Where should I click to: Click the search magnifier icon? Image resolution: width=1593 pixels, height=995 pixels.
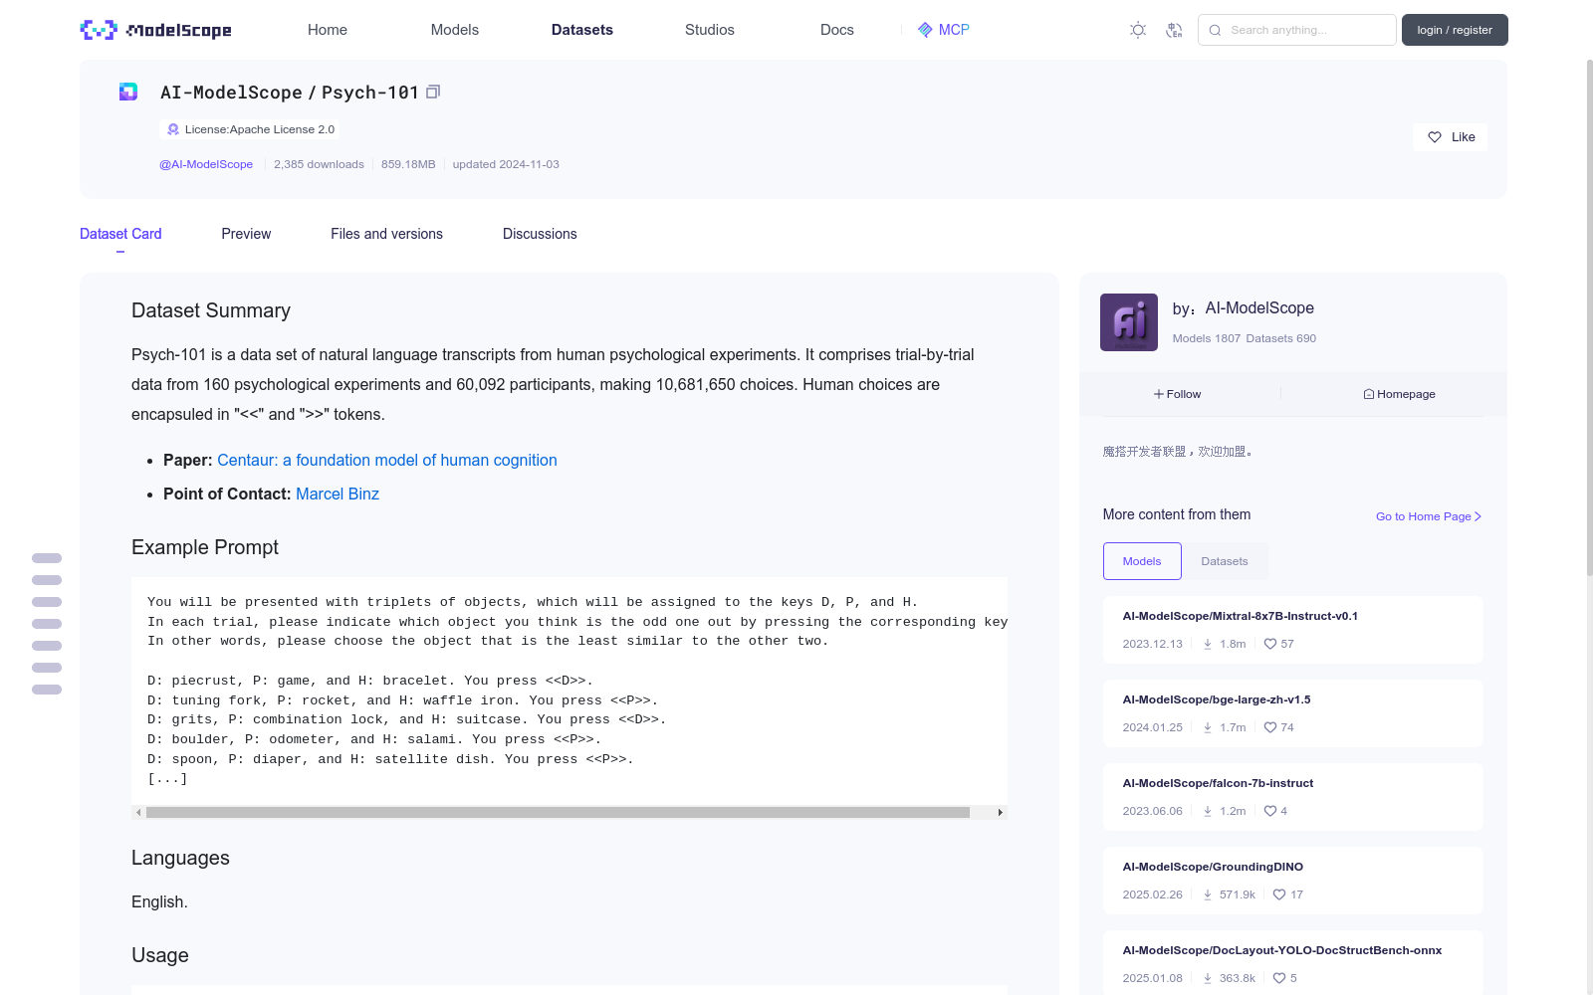click(1215, 30)
